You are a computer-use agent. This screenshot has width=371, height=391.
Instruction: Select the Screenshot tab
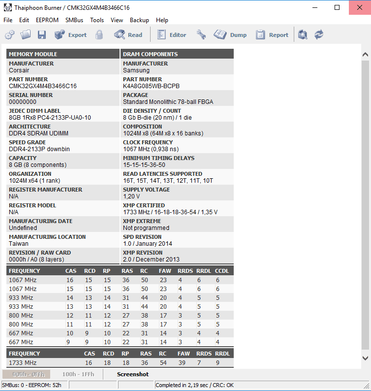(x=133, y=374)
